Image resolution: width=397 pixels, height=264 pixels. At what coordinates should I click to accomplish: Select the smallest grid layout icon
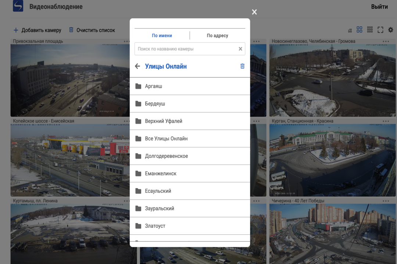[x=350, y=30]
